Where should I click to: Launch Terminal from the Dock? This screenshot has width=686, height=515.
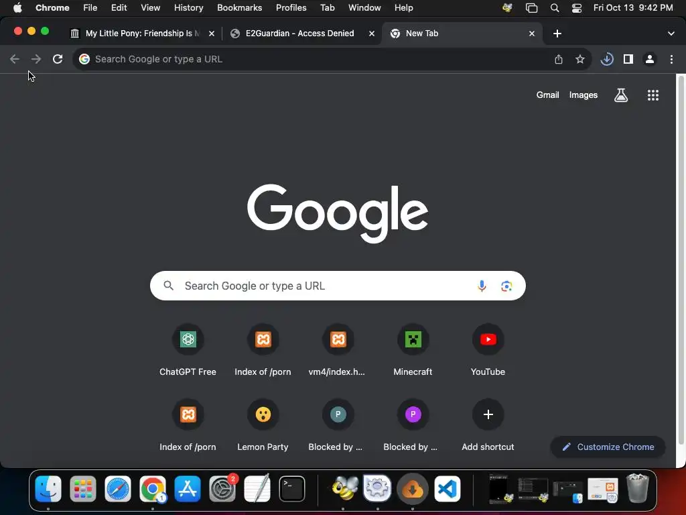[292, 489]
